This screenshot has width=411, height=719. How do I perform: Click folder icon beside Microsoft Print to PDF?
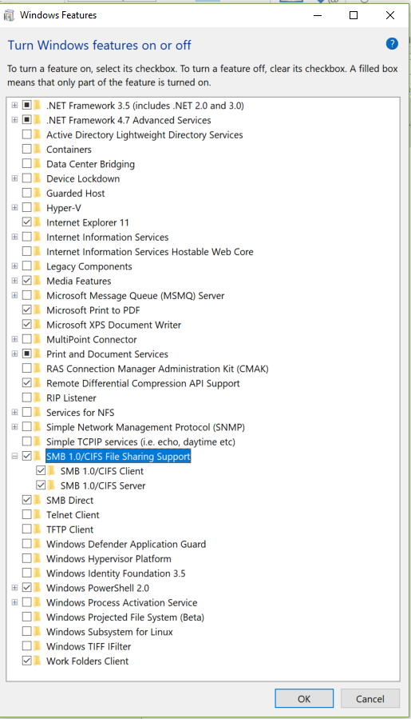(x=37, y=310)
